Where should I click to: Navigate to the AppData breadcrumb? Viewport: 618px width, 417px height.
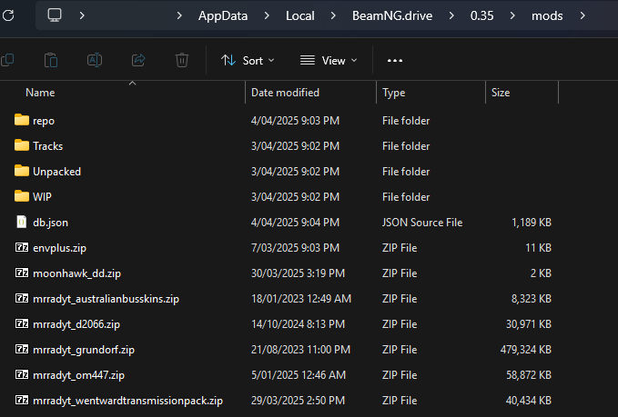coord(222,15)
